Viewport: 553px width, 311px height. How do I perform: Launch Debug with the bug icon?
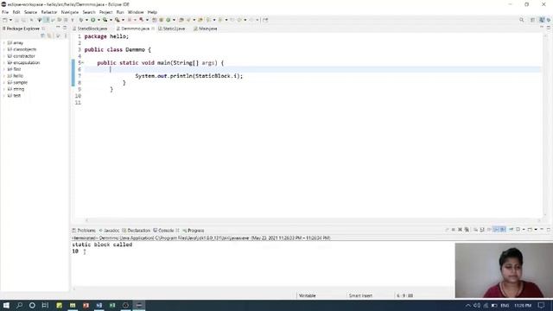pos(81,20)
